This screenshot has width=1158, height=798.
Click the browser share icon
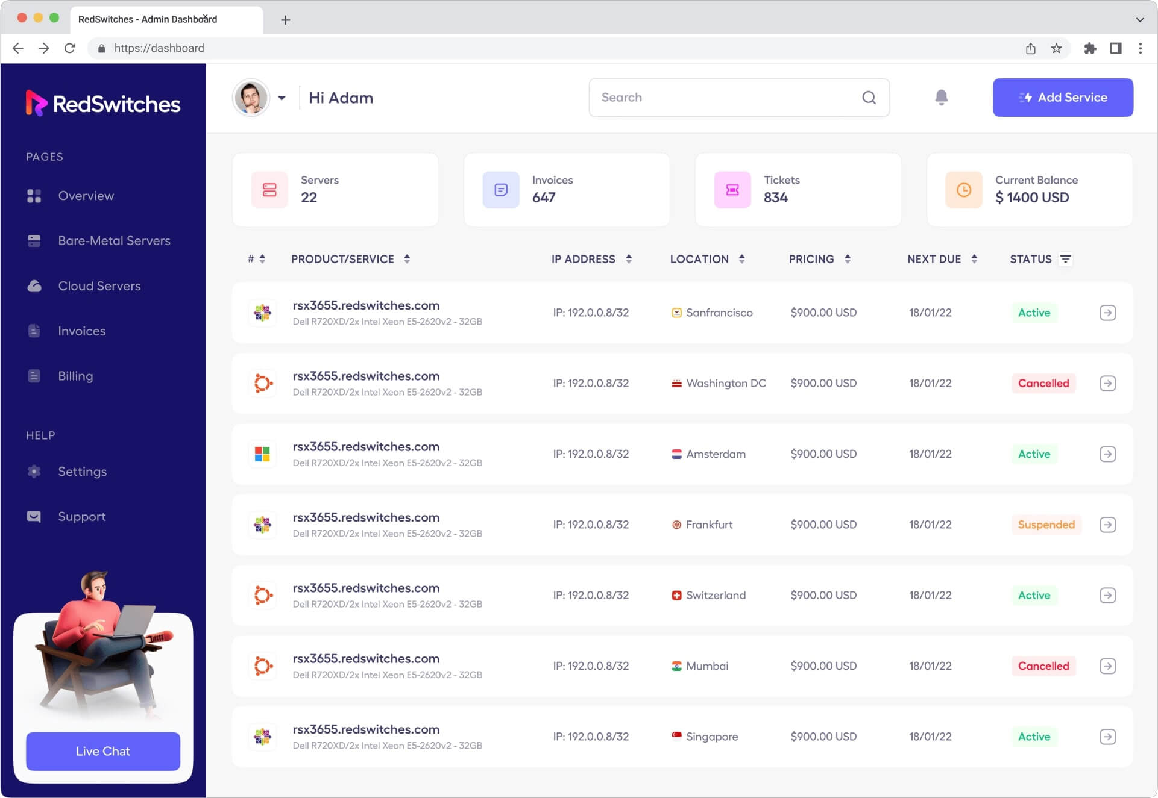coord(1031,48)
